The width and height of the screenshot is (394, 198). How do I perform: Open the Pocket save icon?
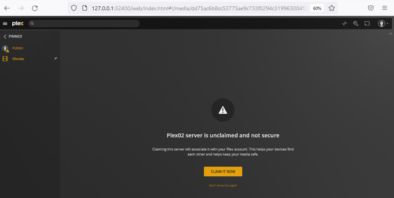[x=371, y=8]
